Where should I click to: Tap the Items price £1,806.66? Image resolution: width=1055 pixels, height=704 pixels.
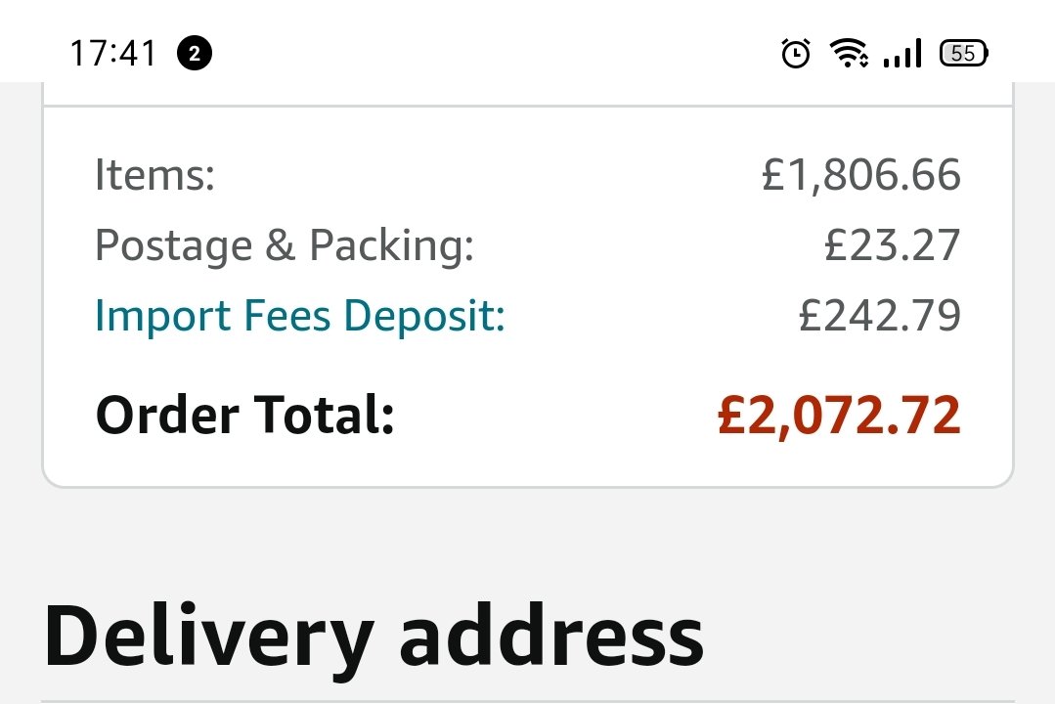pos(861,175)
